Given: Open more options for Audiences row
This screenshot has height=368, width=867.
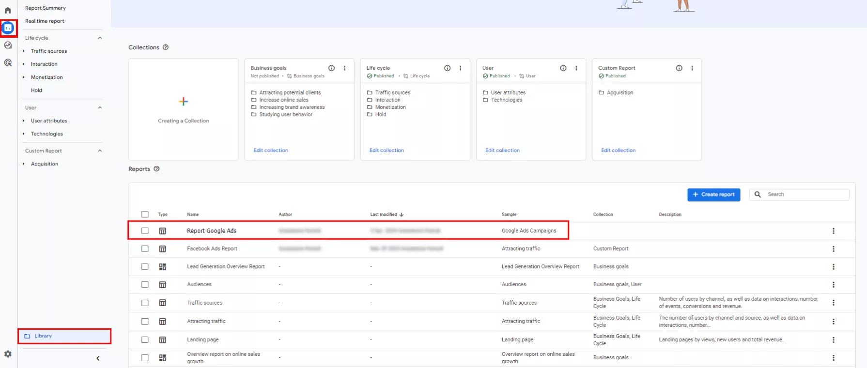Looking at the screenshot, I should pos(834,285).
